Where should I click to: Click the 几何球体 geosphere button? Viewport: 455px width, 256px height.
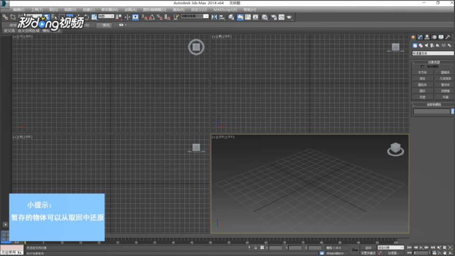(445, 79)
